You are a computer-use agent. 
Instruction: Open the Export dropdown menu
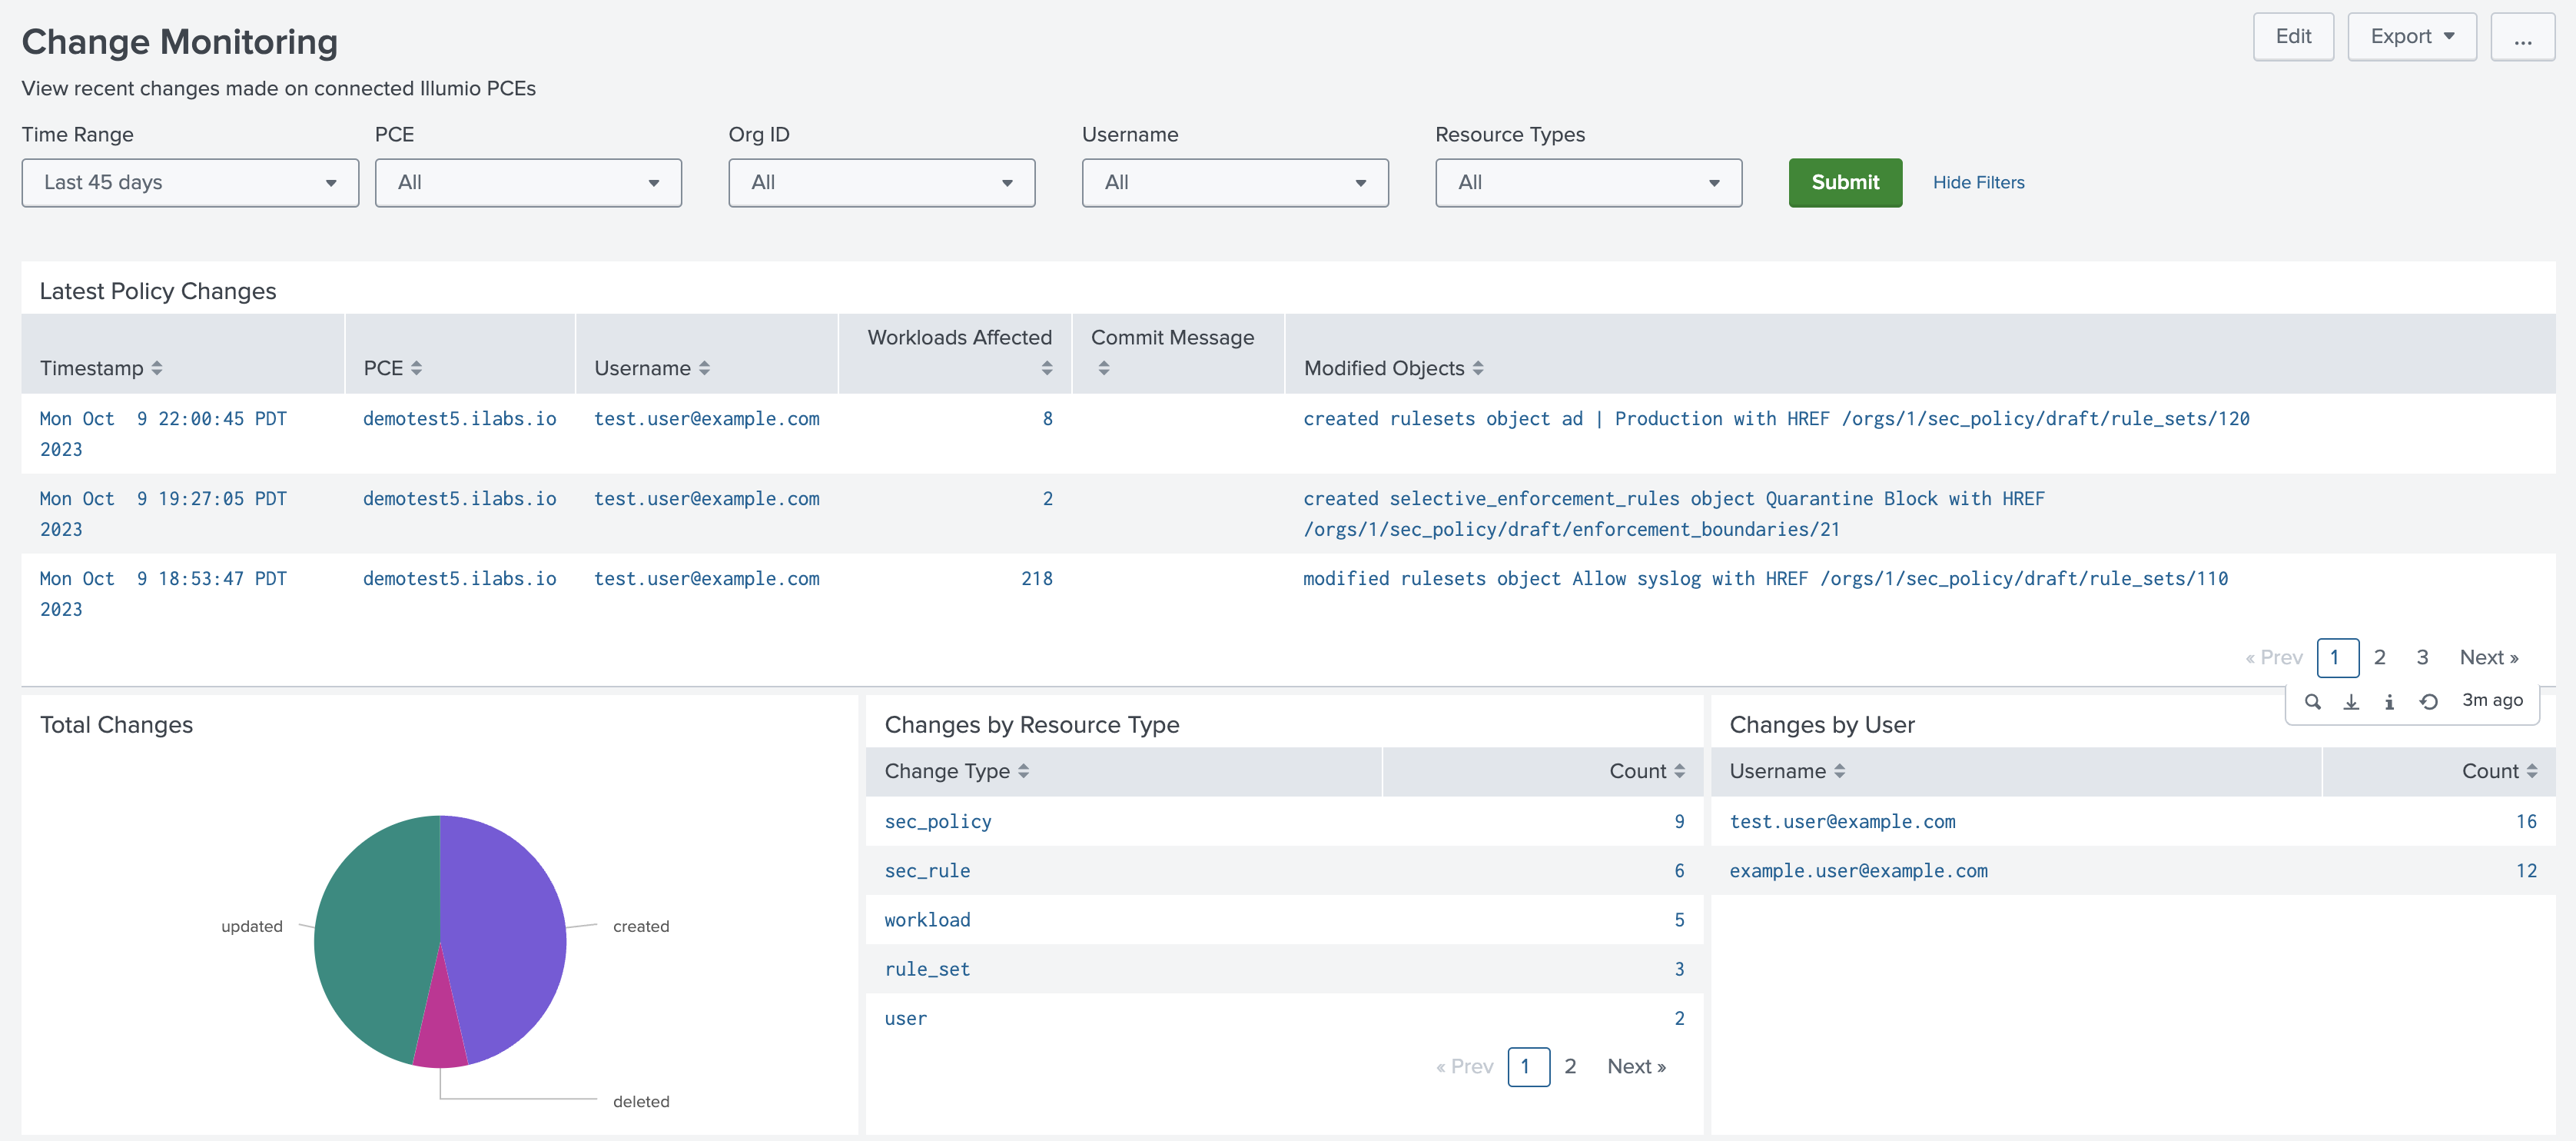click(2411, 37)
